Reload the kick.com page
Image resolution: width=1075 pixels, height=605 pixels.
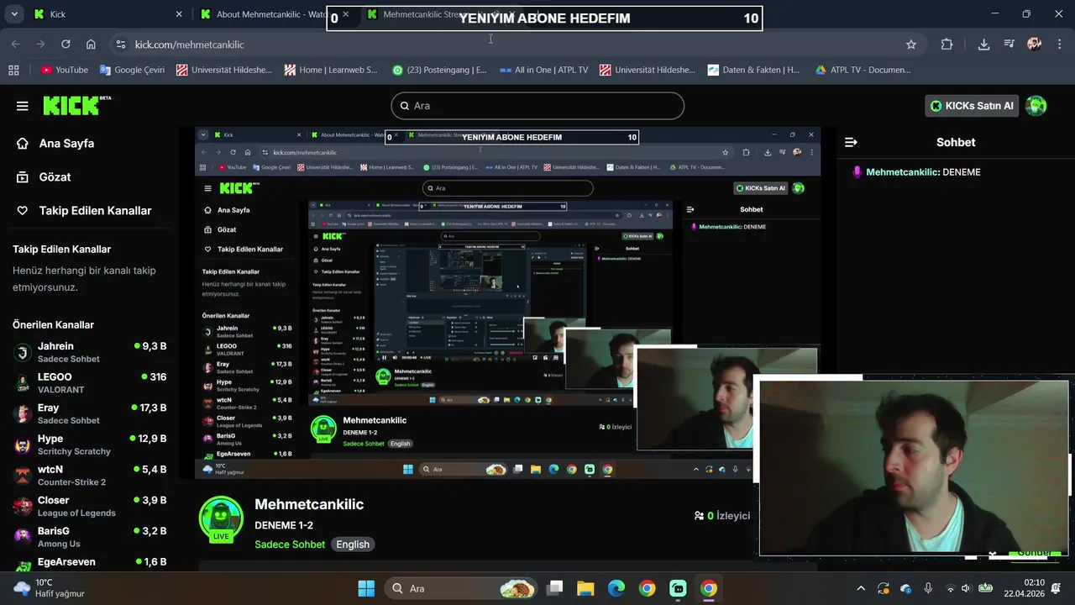[x=66, y=45]
